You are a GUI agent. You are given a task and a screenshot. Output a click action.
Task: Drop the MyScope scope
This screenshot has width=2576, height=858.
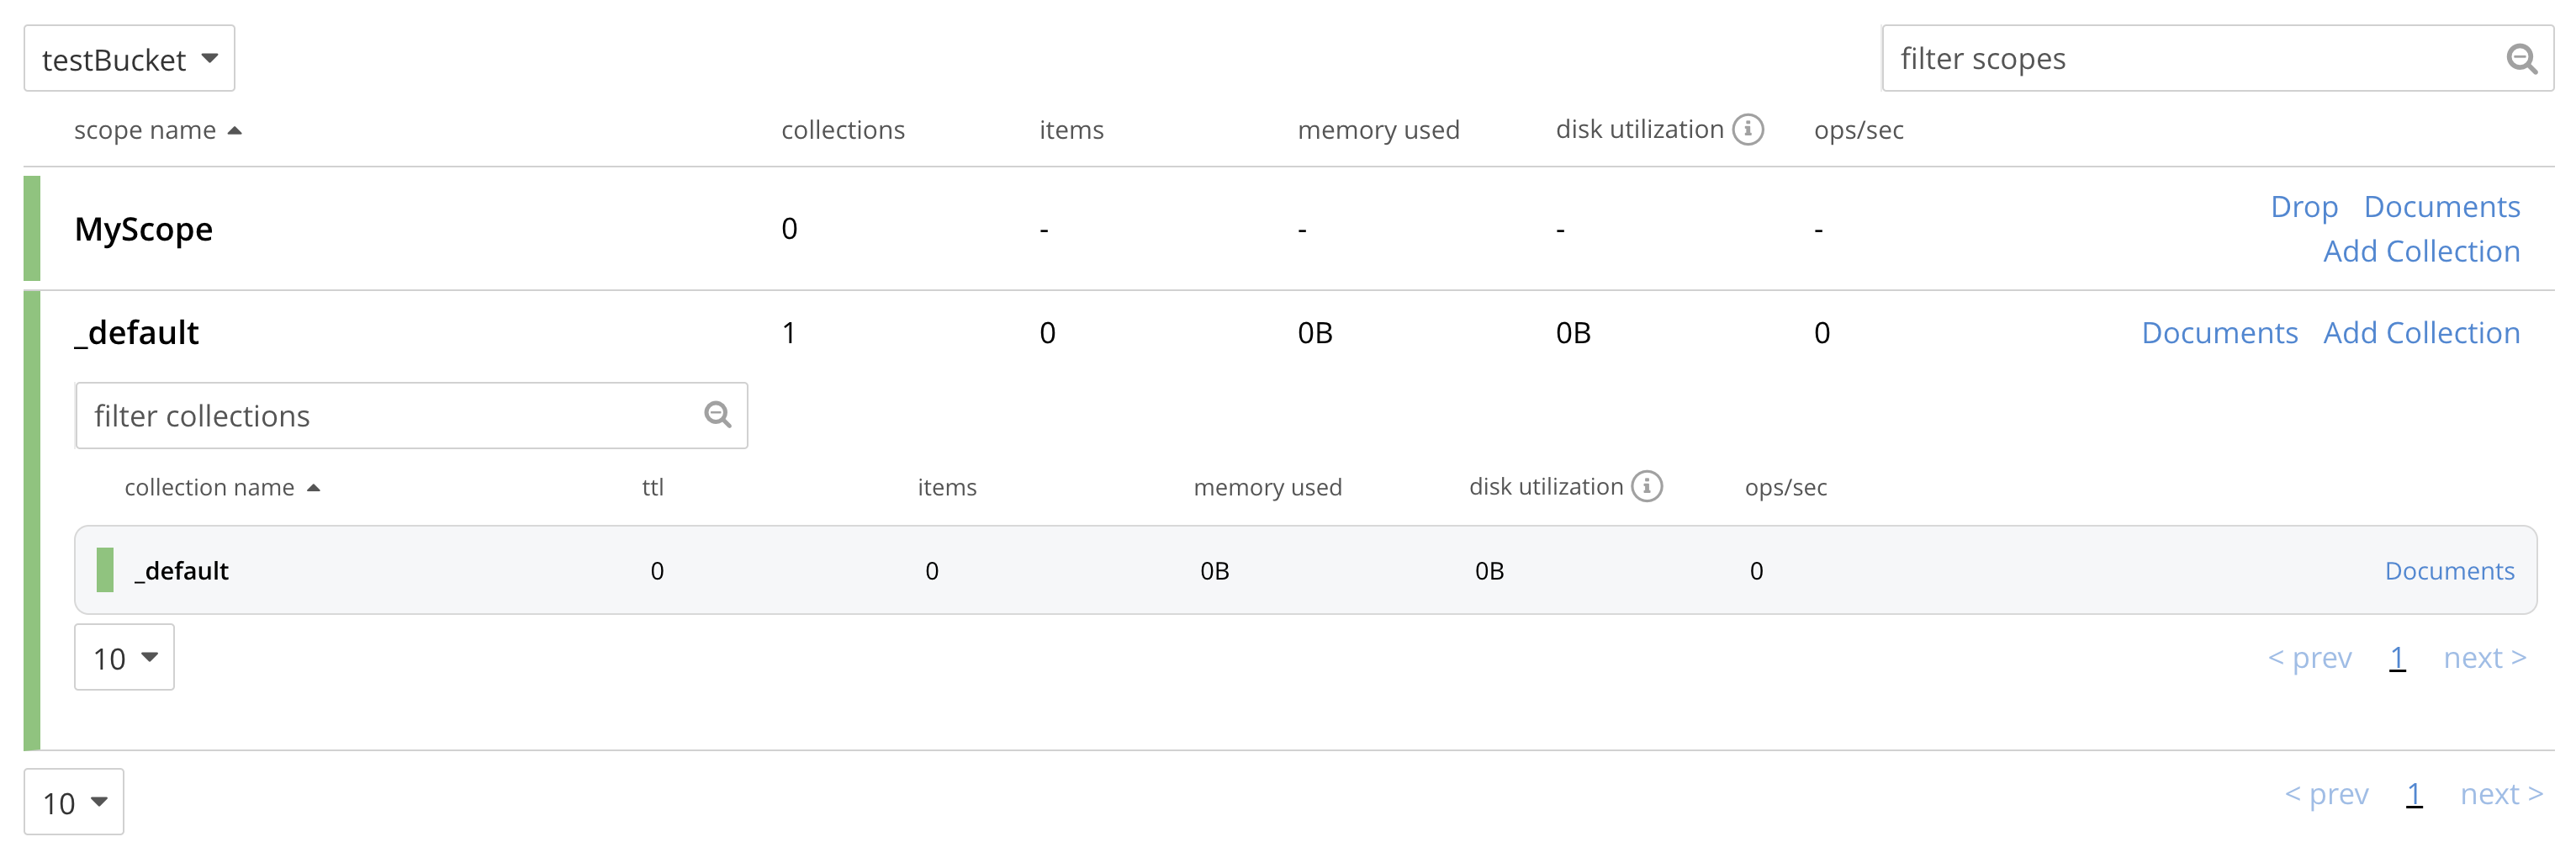coord(2303,207)
